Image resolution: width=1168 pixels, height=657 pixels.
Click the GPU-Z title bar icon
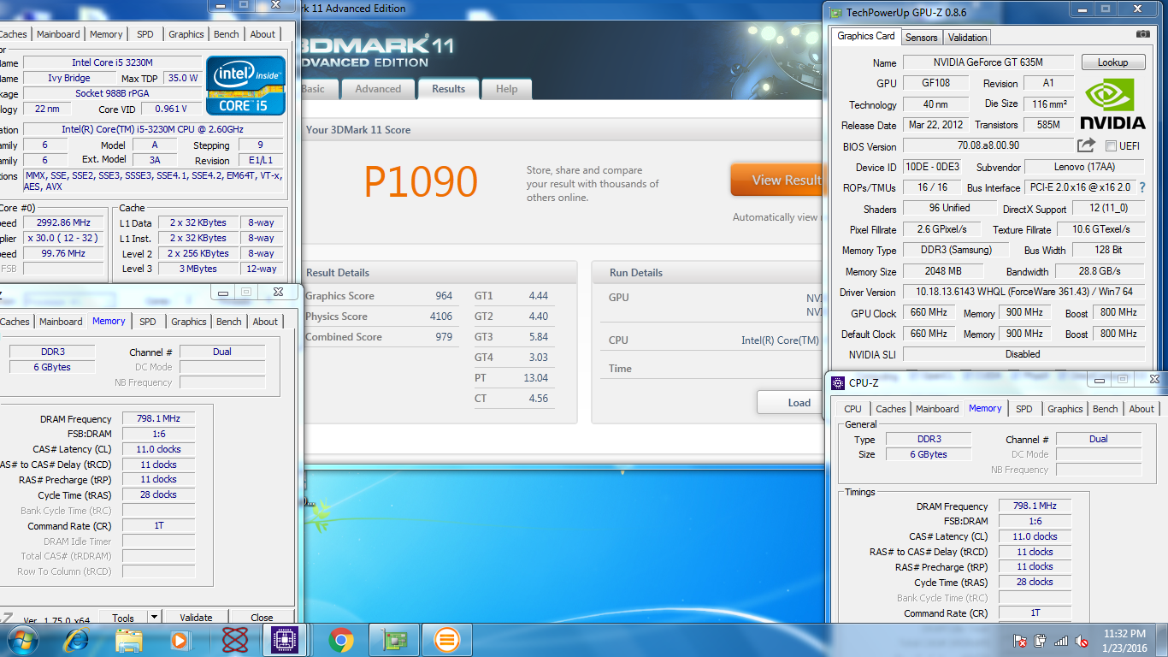click(x=835, y=12)
